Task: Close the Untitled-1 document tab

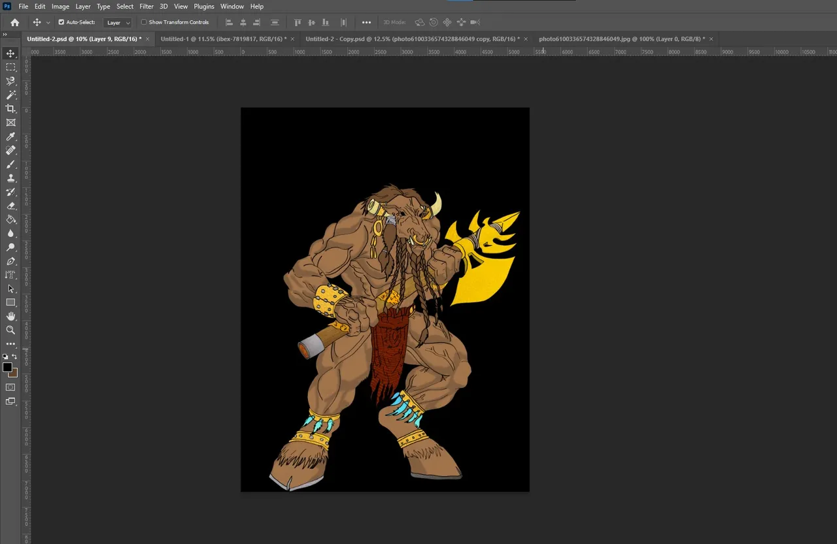Action: [292, 39]
